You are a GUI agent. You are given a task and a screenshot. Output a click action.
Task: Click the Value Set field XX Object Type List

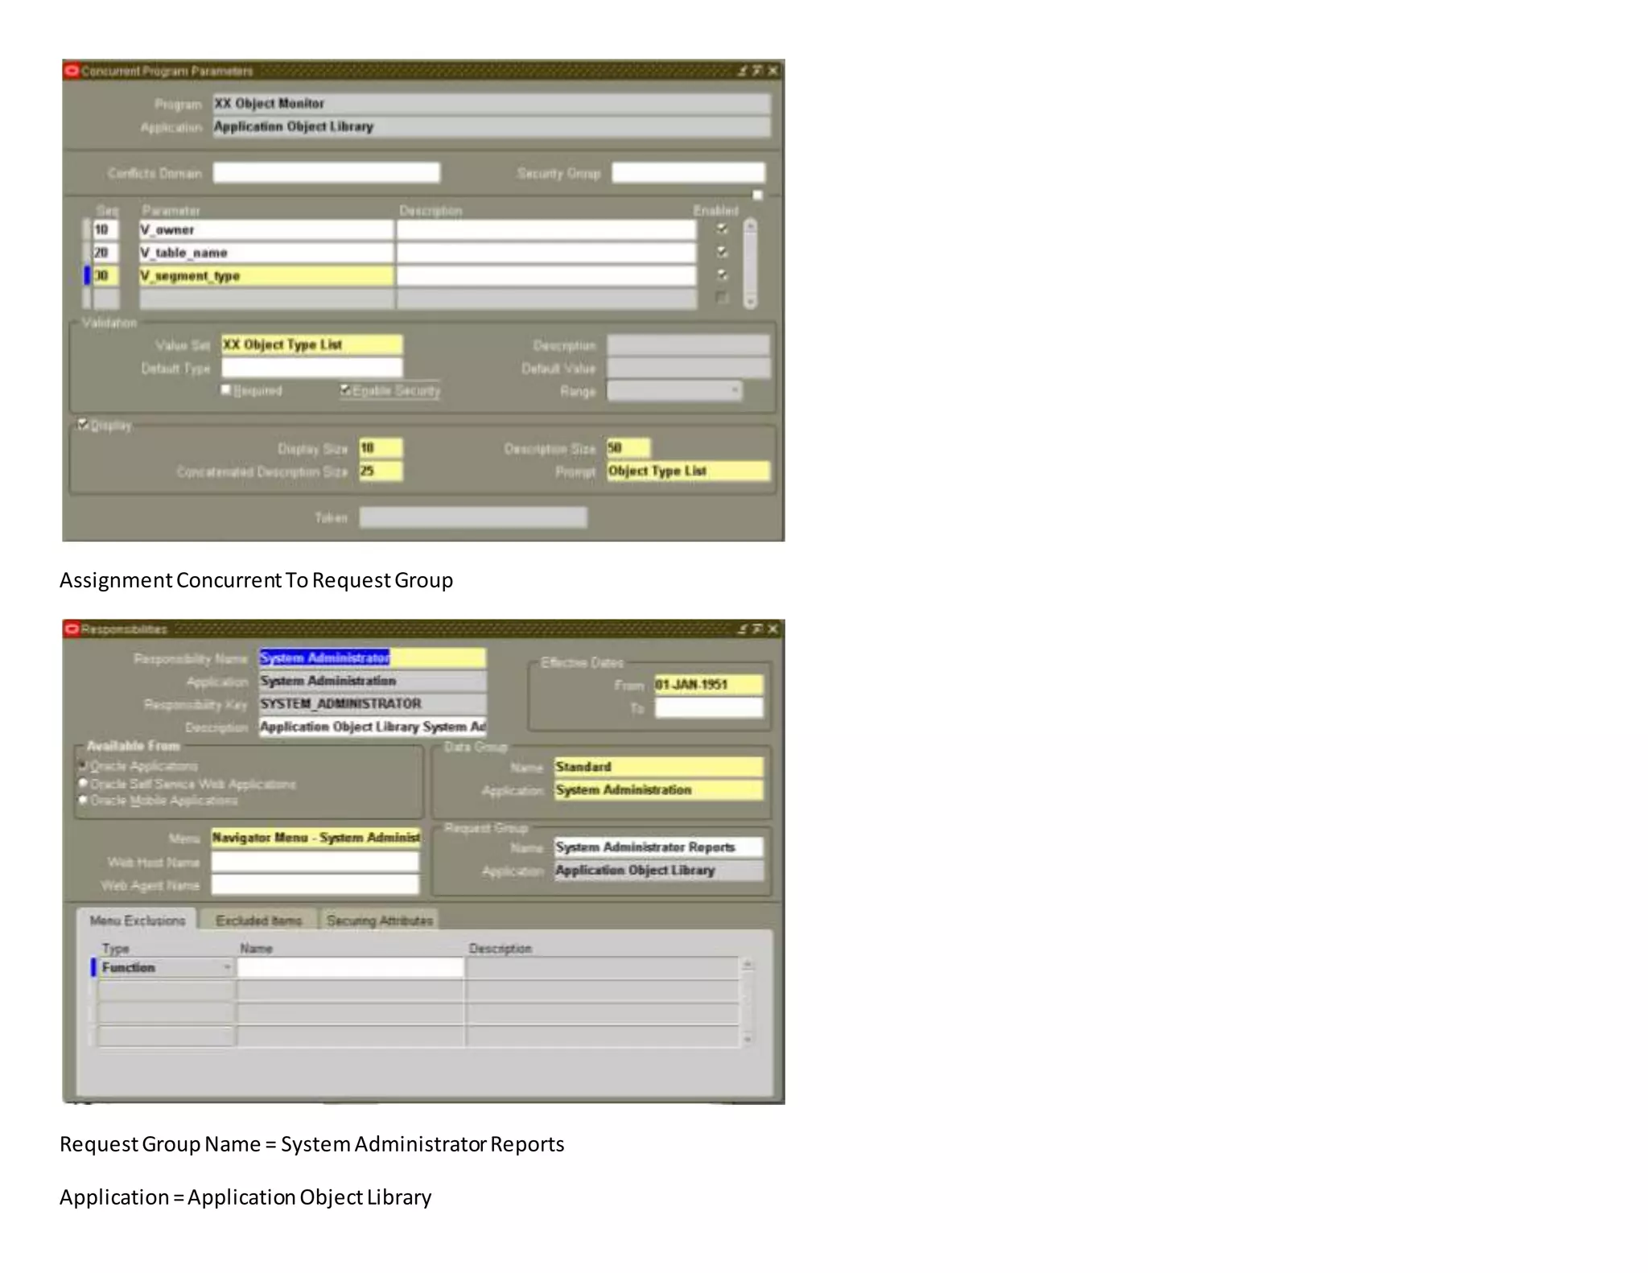pyautogui.click(x=311, y=344)
